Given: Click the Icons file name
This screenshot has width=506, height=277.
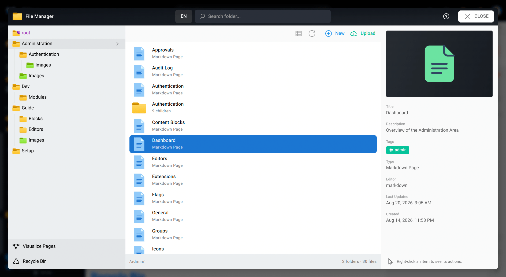Looking at the screenshot, I should [x=158, y=249].
